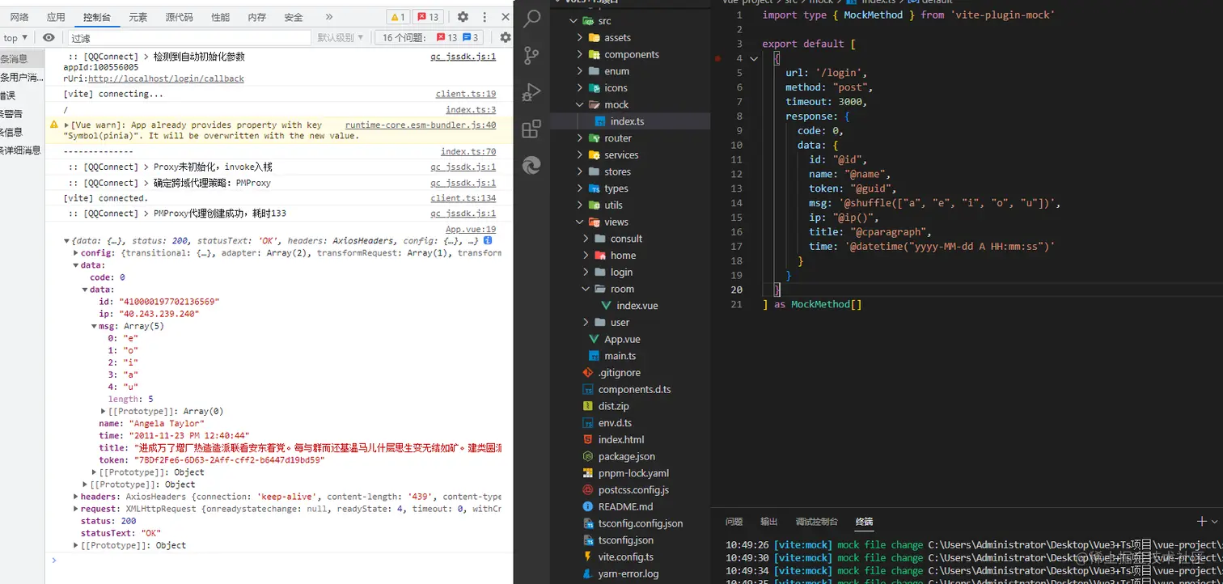This screenshot has height=584, width=1223.
Task: Switch to 调试控制台 panel tab
Action: (x=817, y=522)
